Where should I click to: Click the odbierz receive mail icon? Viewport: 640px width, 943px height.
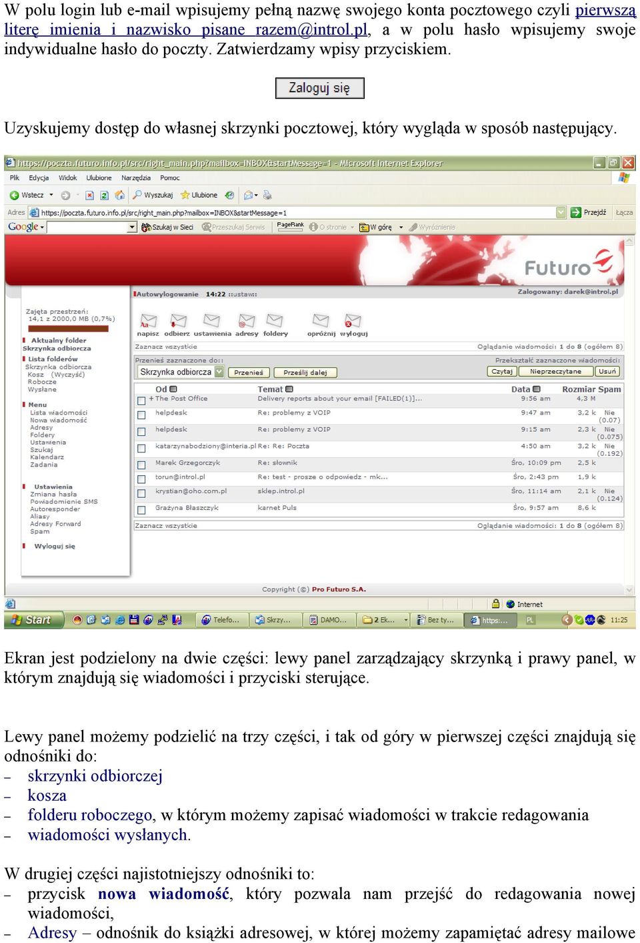pyautogui.click(x=178, y=322)
